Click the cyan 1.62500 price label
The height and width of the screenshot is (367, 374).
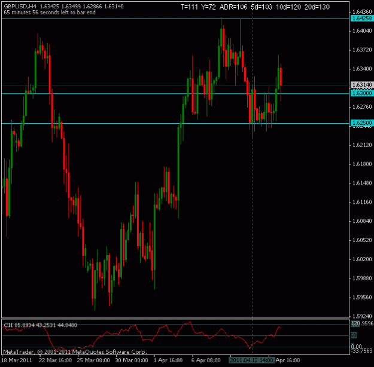tap(362, 123)
